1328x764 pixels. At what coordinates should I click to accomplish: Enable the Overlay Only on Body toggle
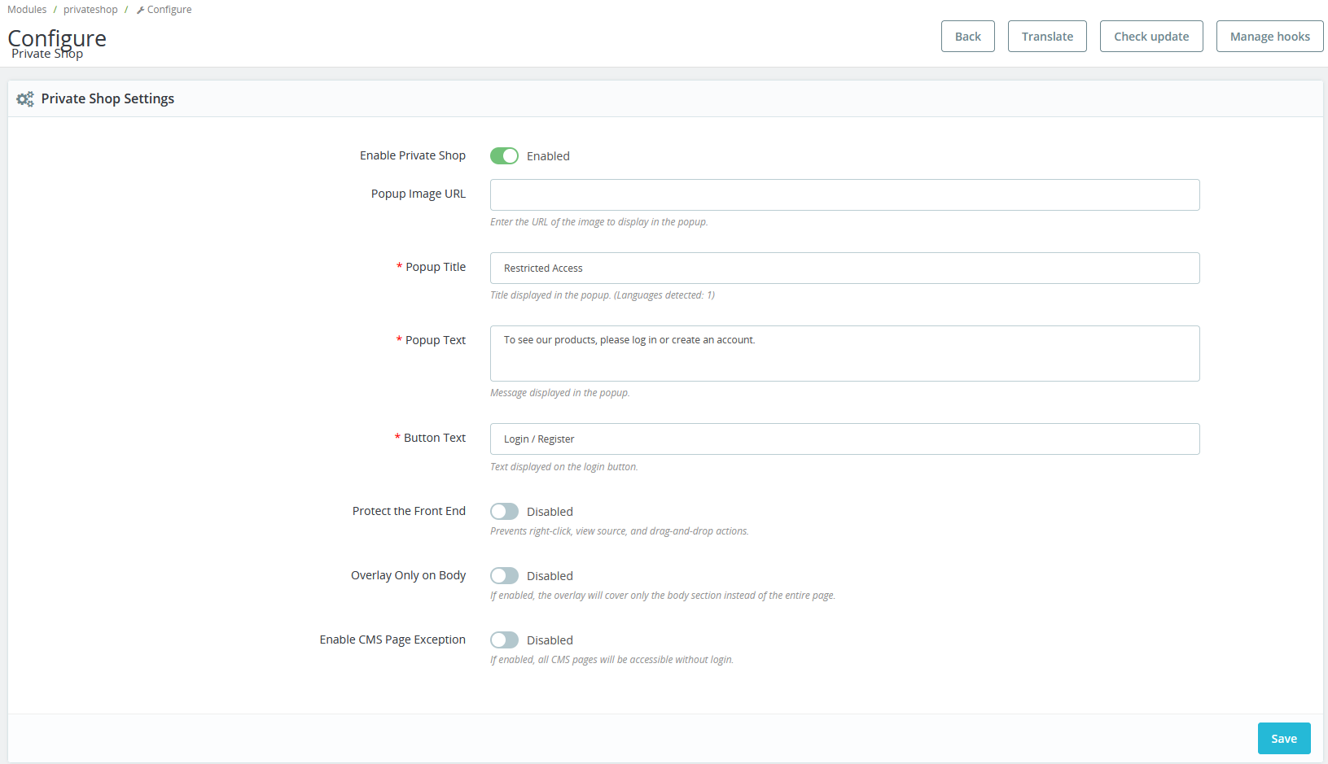click(504, 575)
